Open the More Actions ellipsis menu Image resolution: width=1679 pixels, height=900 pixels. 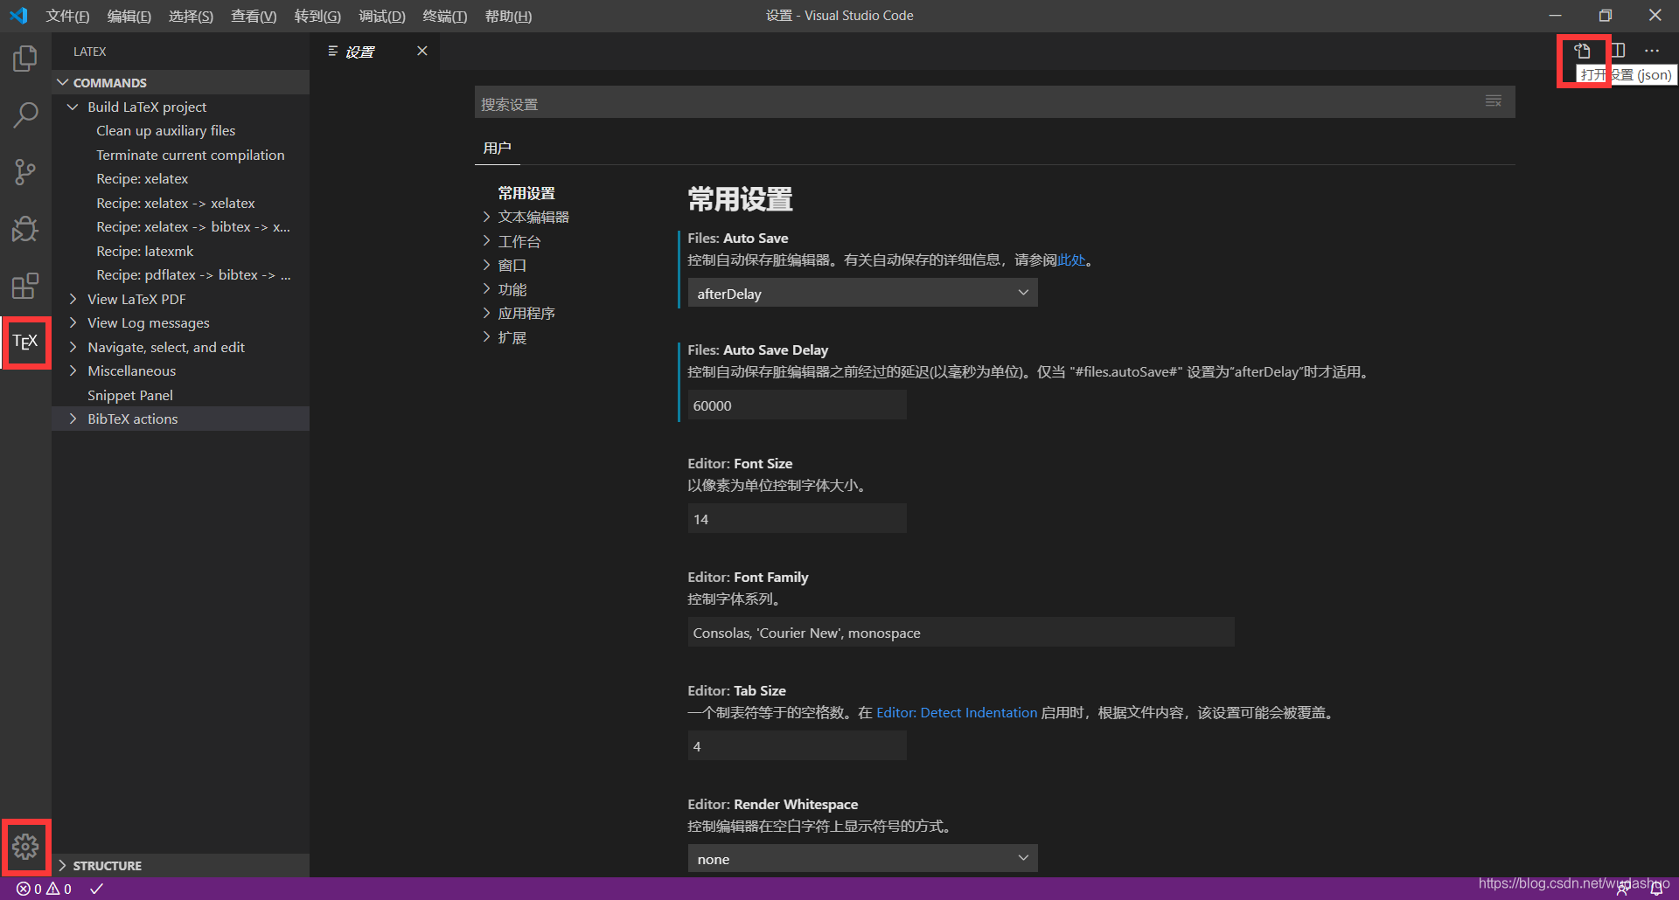(x=1652, y=51)
